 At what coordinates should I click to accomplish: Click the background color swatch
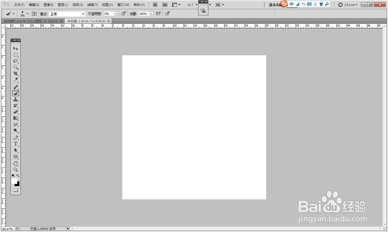[x=17, y=185]
